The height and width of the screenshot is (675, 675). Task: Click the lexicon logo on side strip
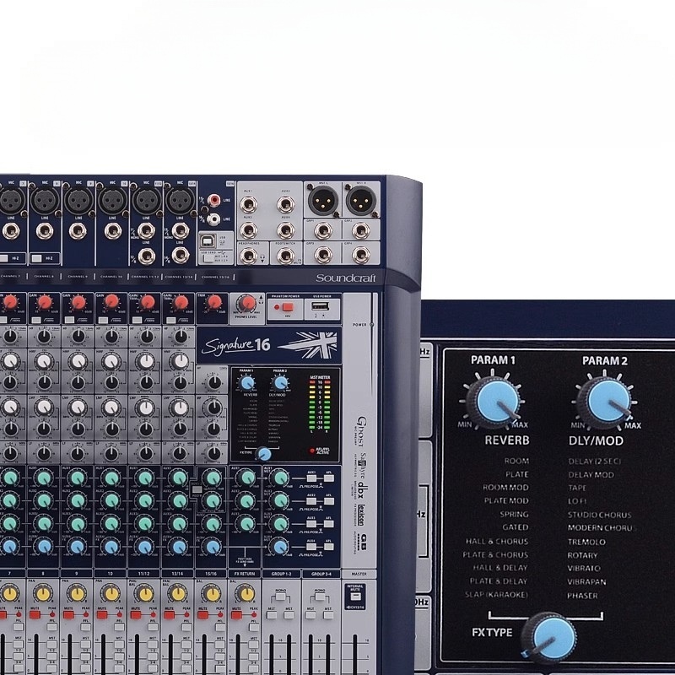[x=362, y=515]
